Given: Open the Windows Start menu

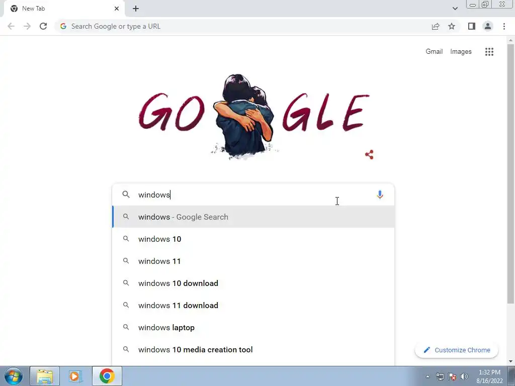Looking at the screenshot, I should point(14,376).
